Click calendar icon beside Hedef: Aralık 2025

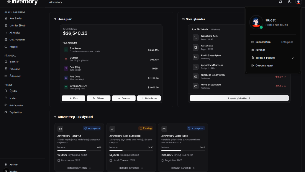[x=58, y=160]
